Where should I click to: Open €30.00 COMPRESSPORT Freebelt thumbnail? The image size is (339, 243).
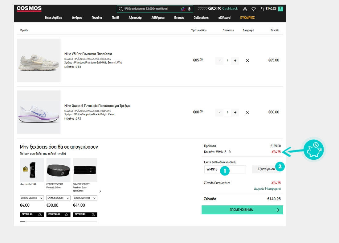[x=58, y=170]
